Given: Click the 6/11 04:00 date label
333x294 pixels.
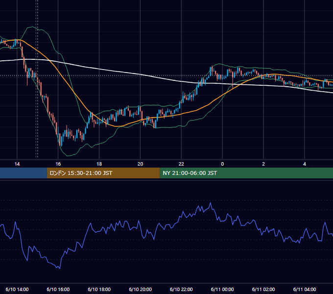Looking at the screenshot, I should coord(305,289).
